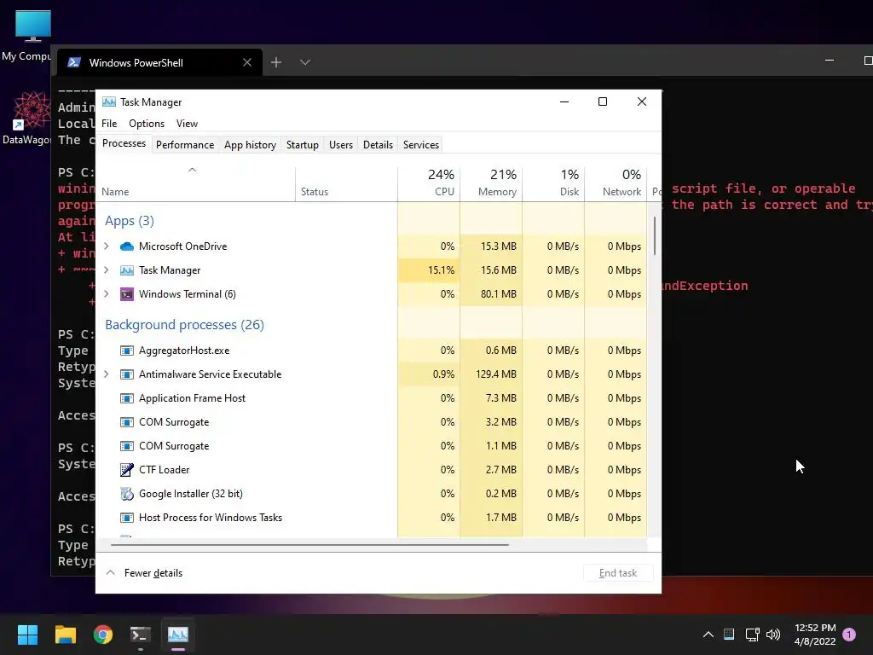873x655 pixels.
Task: Click the Task Manager row icon in Apps
Action: coord(127,270)
